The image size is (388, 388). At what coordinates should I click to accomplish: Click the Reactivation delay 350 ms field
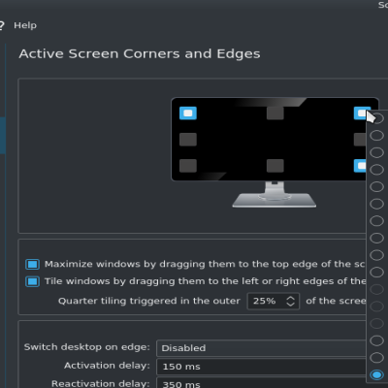[261, 383]
